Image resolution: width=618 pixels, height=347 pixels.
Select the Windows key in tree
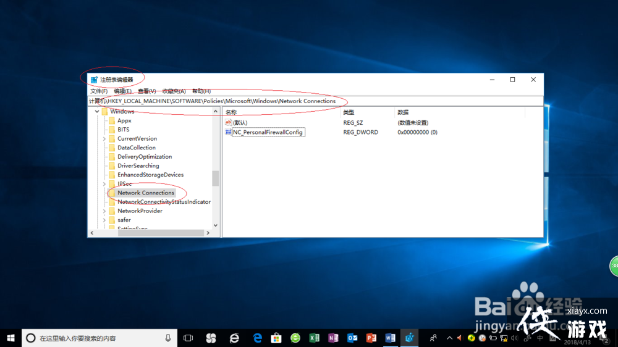click(x=122, y=112)
